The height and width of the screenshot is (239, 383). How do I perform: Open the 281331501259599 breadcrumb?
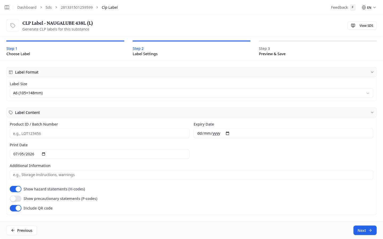(77, 7)
